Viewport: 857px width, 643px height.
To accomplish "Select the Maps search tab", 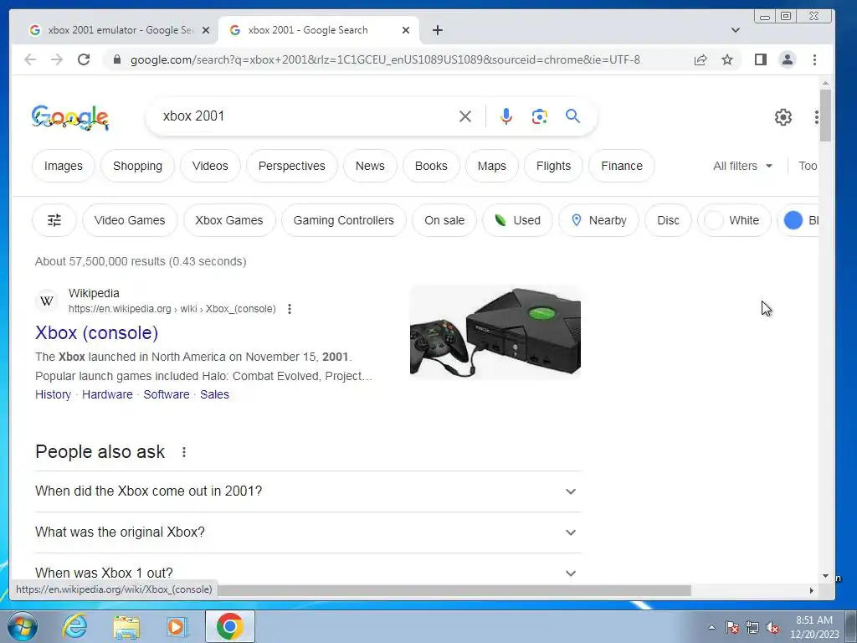I will point(492,166).
